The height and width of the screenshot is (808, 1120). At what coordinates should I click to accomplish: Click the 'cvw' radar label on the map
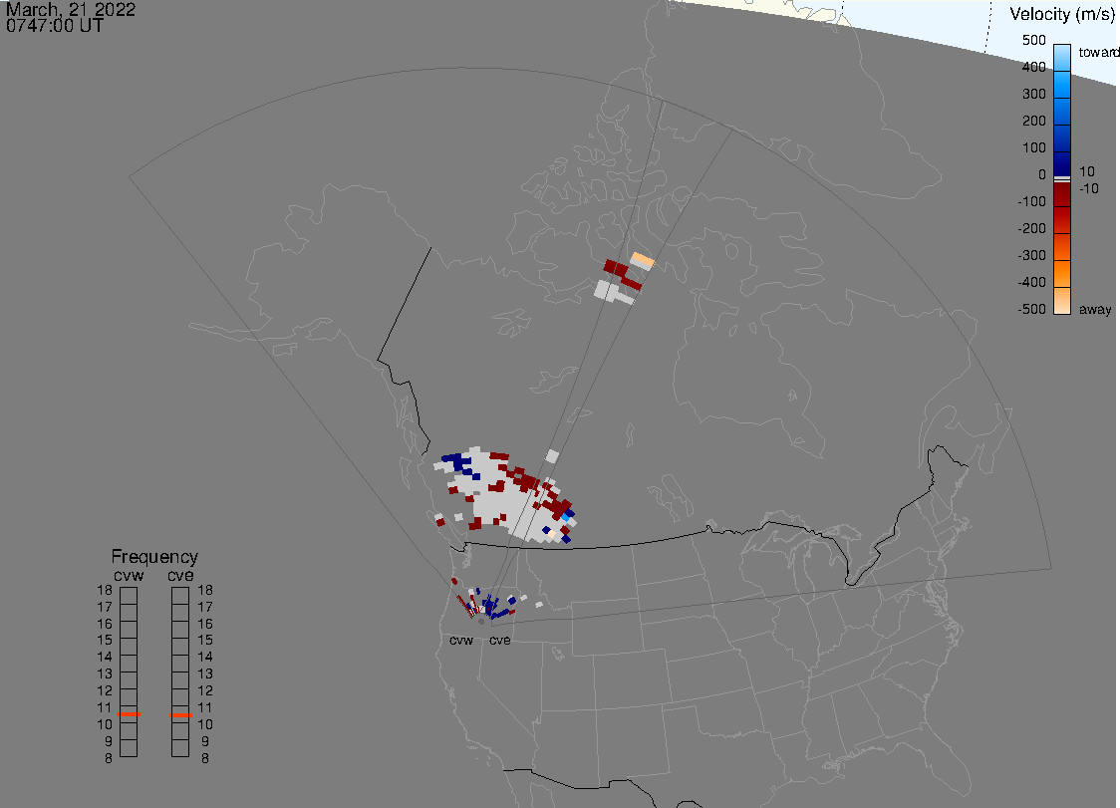pyautogui.click(x=461, y=640)
